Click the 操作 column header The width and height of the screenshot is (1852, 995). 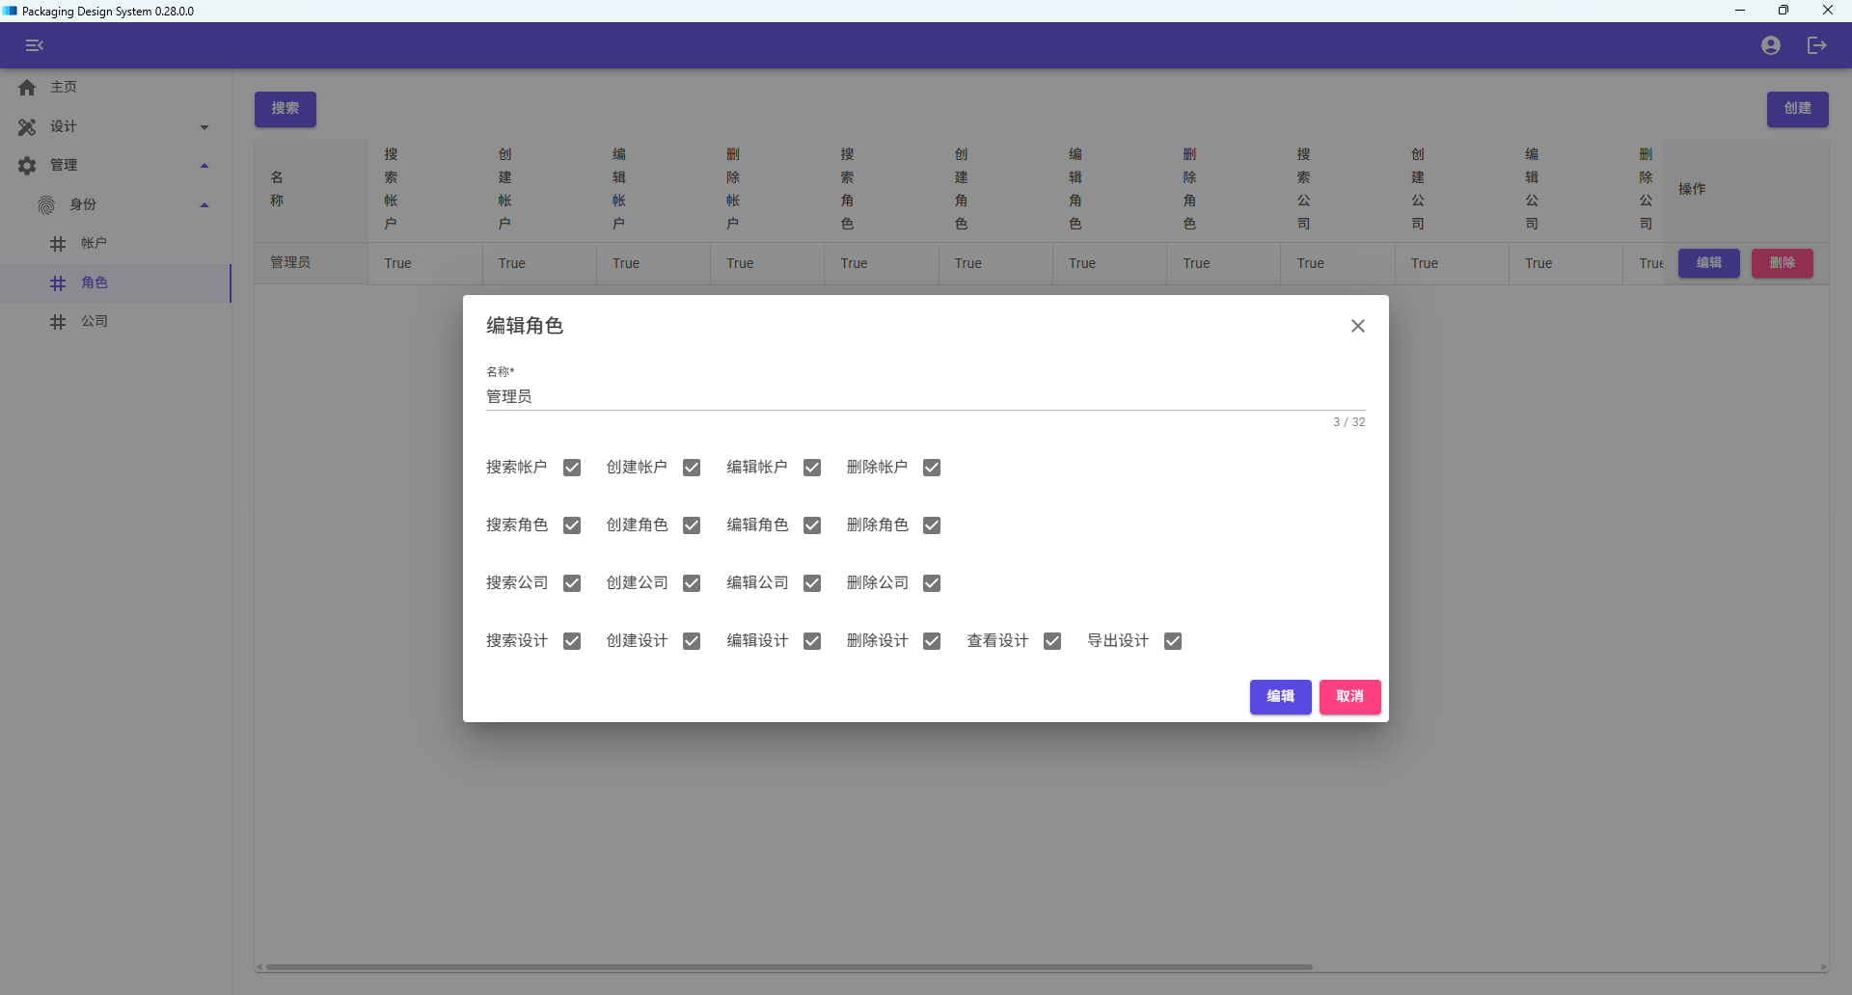click(x=1746, y=190)
